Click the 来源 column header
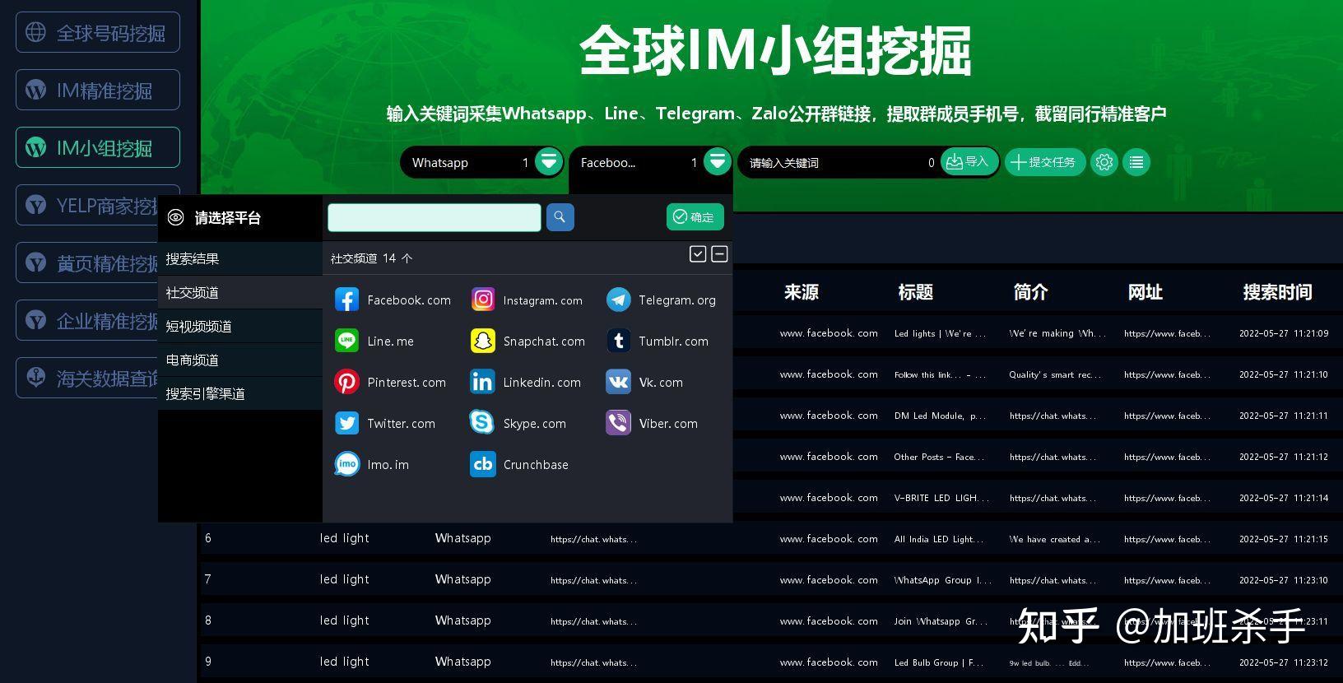 (802, 292)
